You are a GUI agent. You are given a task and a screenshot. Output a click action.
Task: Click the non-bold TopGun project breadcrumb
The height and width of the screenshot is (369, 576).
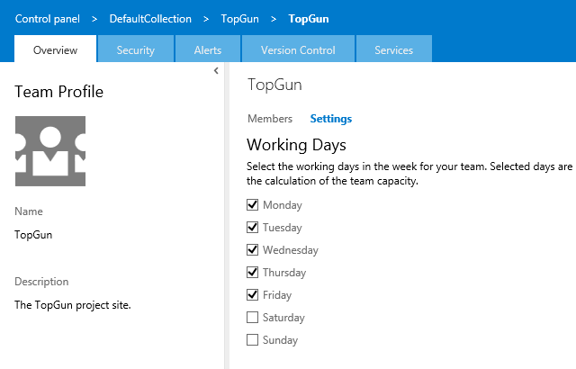(x=240, y=19)
